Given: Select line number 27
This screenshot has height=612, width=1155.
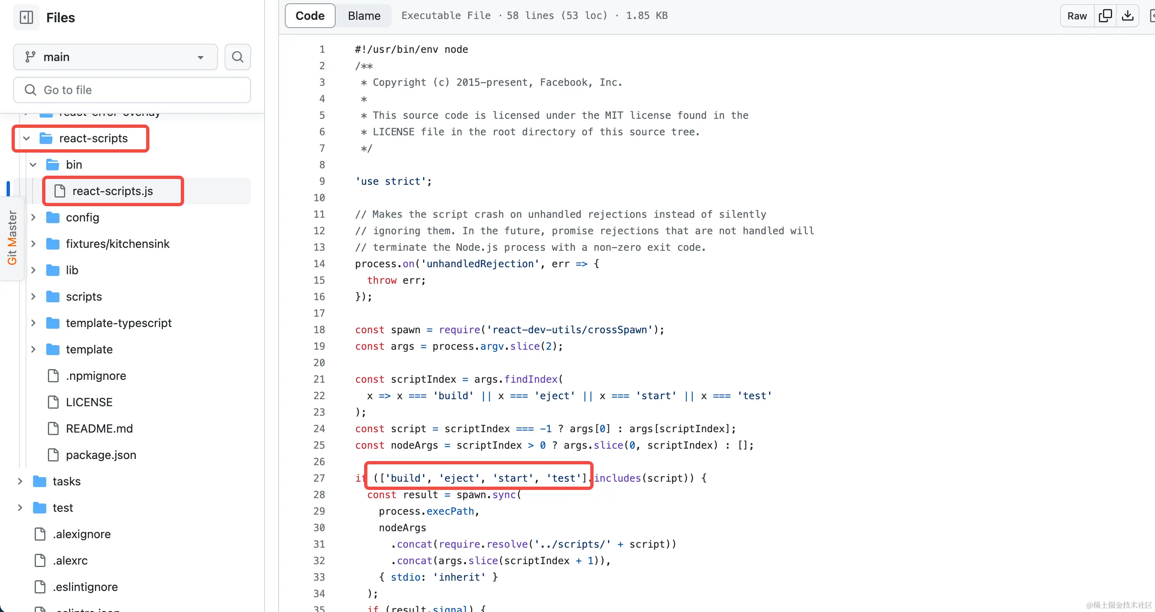Looking at the screenshot, I should (x=319, y=478).
